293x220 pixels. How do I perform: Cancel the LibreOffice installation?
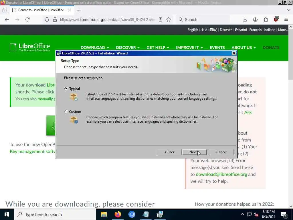221,152
